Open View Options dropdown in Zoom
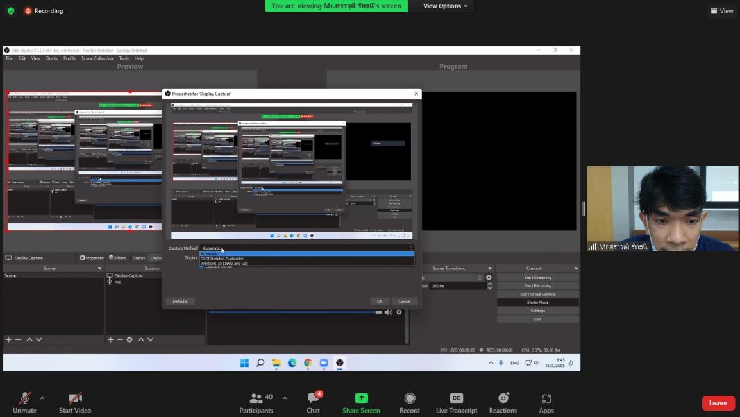Viewport: 740px width, 417px height. tap(445, 6)
